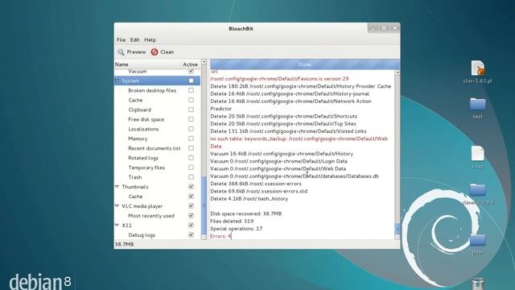Click the log pane scrollbar thumb
The image size is (515, 290).
(x=397, y=228)
